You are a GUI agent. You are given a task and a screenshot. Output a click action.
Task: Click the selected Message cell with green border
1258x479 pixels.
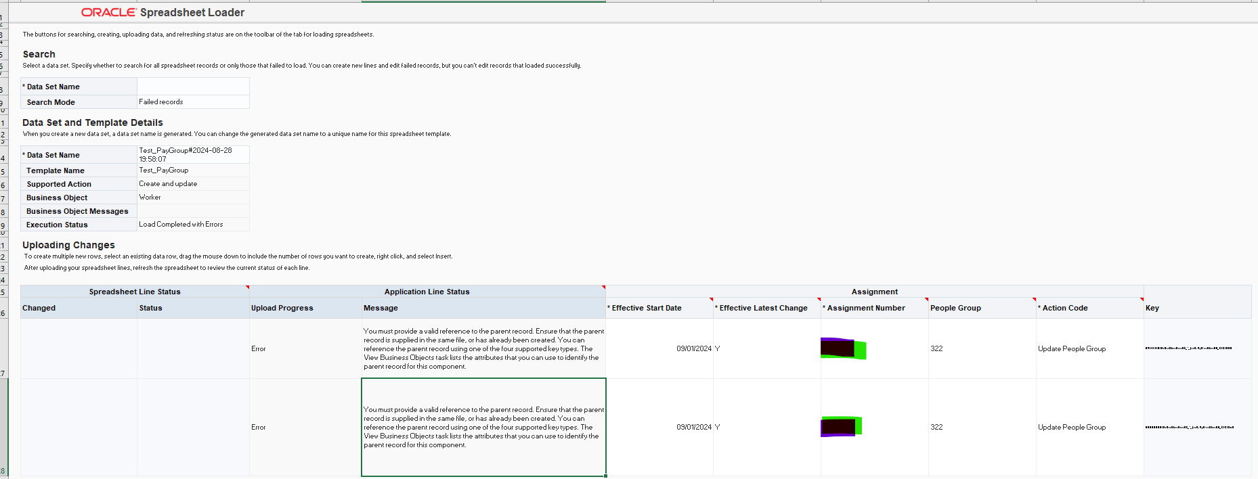[483, 427]
